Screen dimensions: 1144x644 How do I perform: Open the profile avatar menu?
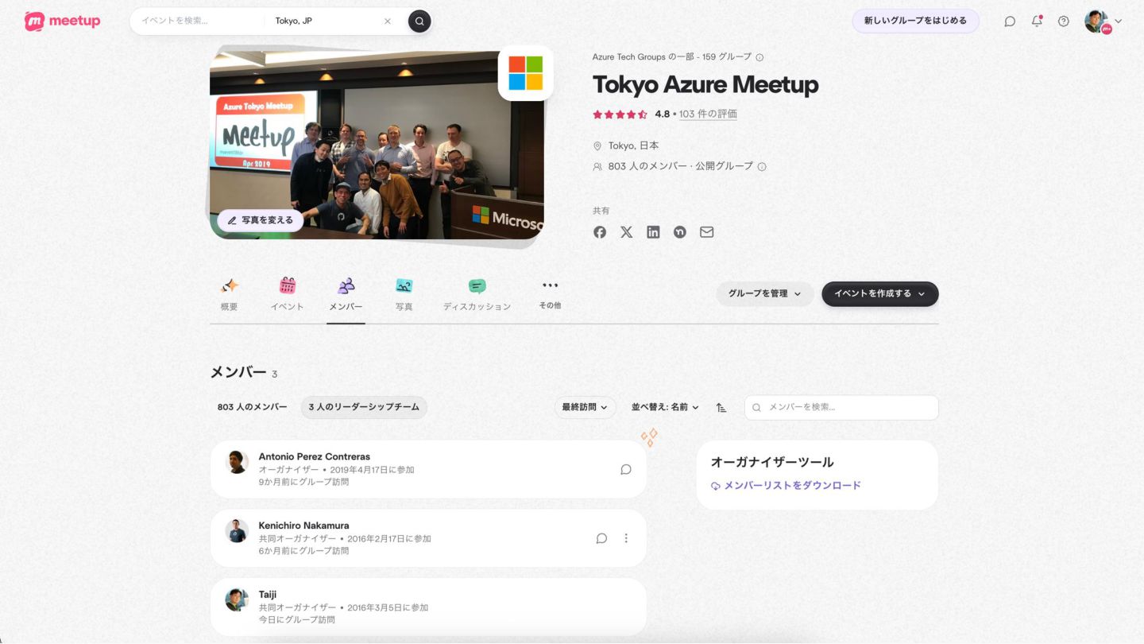(x=1103, y=21)
